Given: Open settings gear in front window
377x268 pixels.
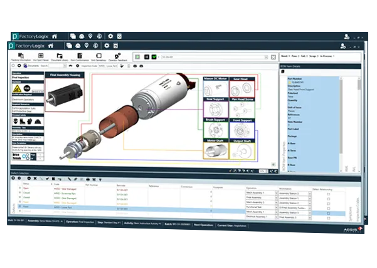Looking at the screenshot, I should click(107, 46).
